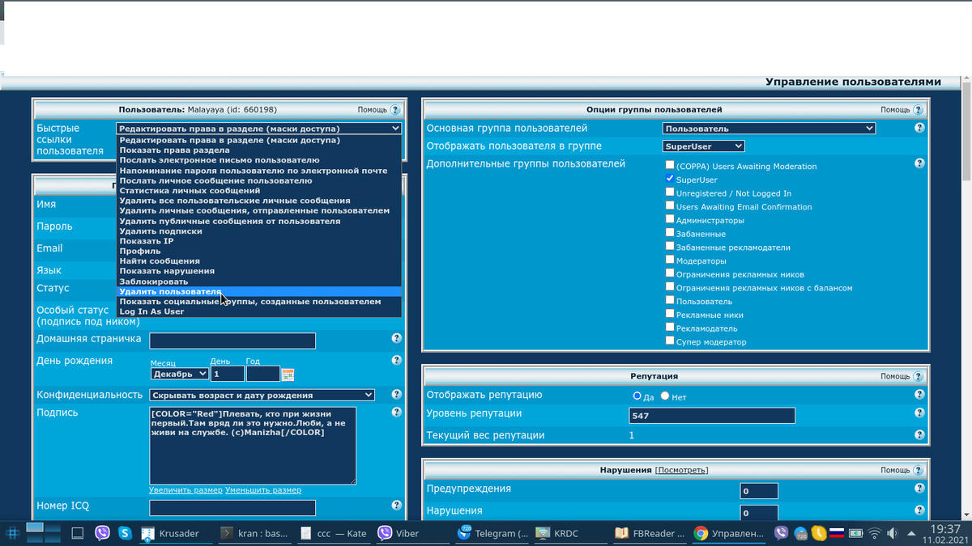
Task: Open the Wi-Fi network tray icon
Action: [x=874, y=533]
